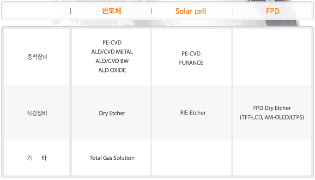Open PE-CVD under Solar cell column
This screenshot has height=180, width=315.
pos(191,54)
